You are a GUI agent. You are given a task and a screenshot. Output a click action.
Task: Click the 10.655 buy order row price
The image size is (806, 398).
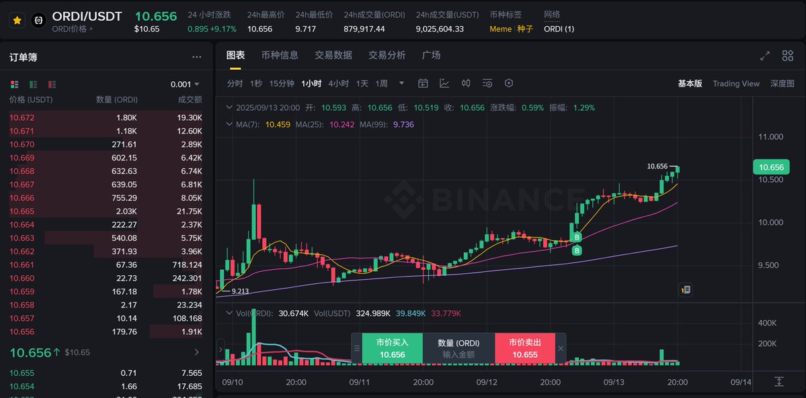click(x=22, y=373)
